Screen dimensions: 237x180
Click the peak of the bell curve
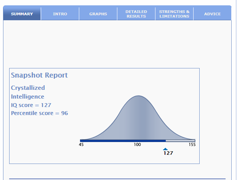point(138,97)
